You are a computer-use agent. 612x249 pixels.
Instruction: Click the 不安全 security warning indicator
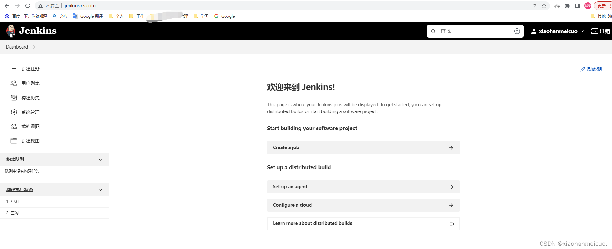tap(49, 6)
